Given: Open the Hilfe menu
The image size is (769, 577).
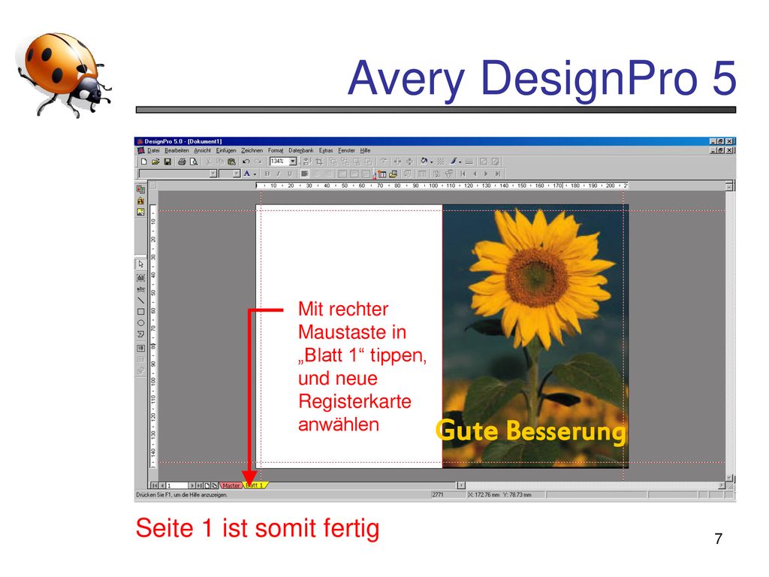Looking at the screenshot, I should coord(366,150).
